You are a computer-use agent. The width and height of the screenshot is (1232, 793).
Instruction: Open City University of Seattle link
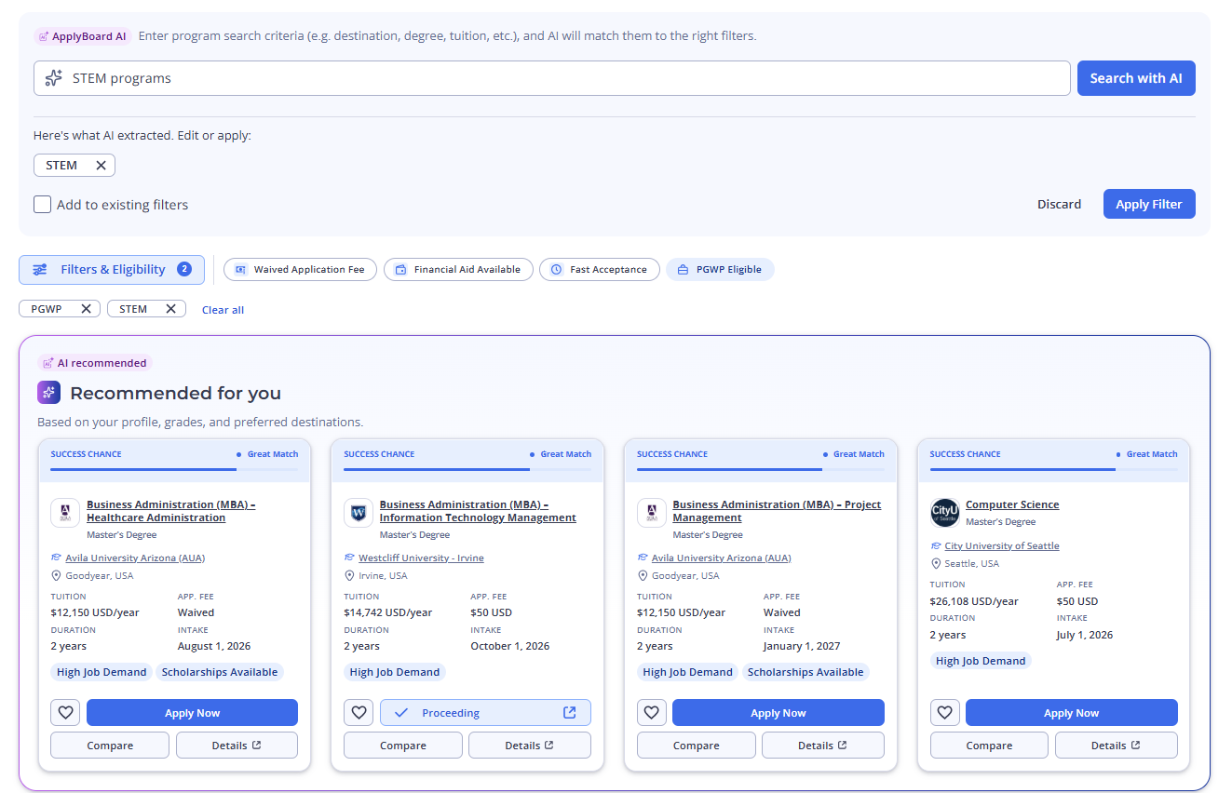coord(1002,546)
